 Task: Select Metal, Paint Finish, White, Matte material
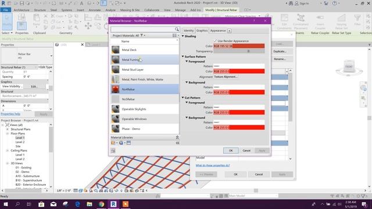pyautogui.click(x=145, y=80)
